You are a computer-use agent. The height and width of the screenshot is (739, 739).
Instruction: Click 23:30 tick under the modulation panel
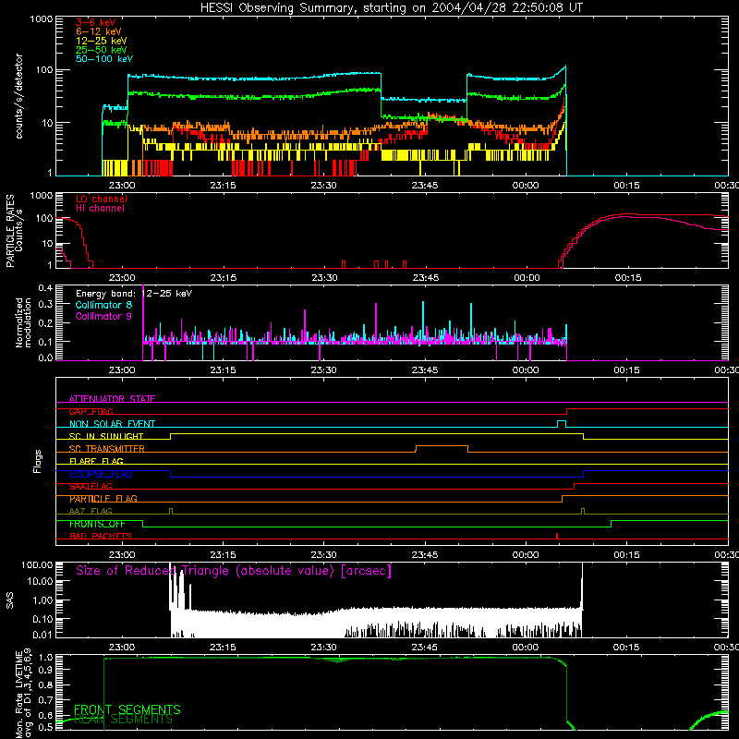tap(324, 370)
